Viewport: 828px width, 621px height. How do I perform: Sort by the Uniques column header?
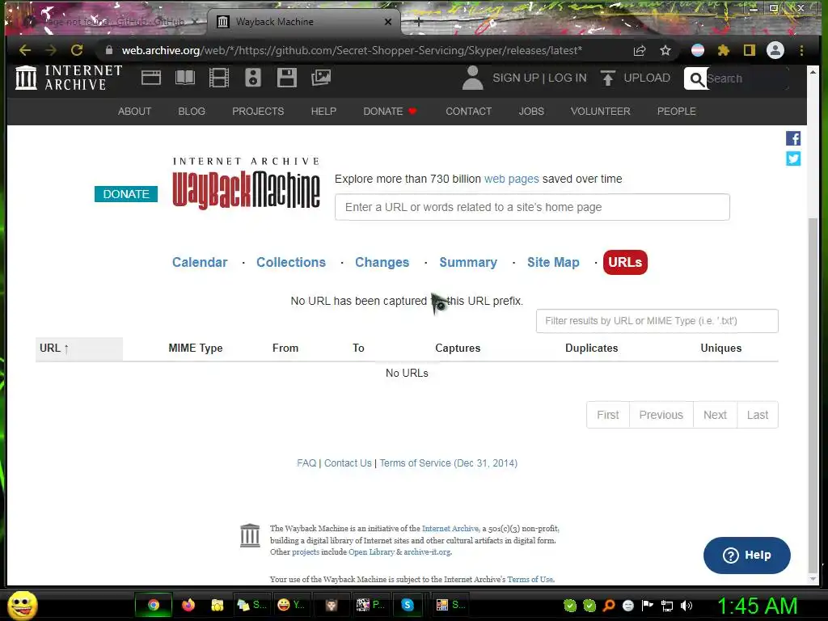(x=720, y=348)
